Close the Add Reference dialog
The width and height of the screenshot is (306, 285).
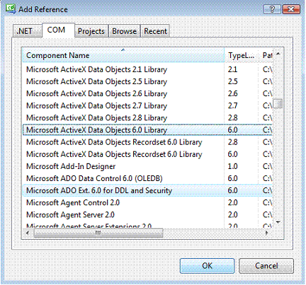(x=291, y=9)
